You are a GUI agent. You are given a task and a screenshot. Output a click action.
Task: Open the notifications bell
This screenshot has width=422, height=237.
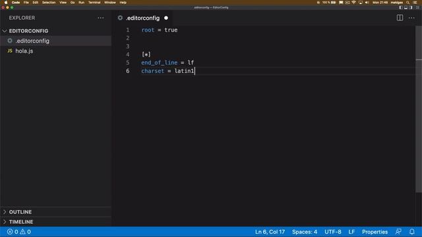(x=412, y=232)
